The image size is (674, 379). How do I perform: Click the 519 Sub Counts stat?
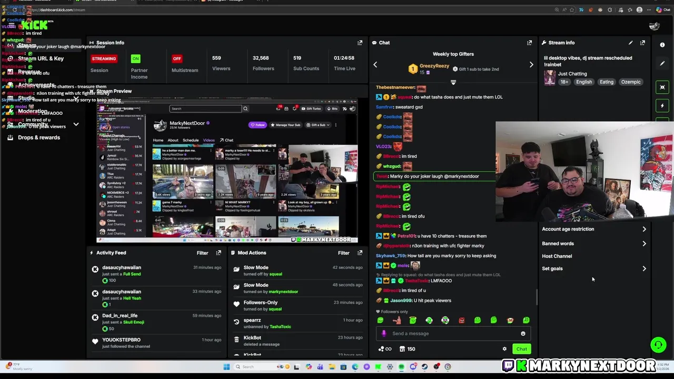306,63
